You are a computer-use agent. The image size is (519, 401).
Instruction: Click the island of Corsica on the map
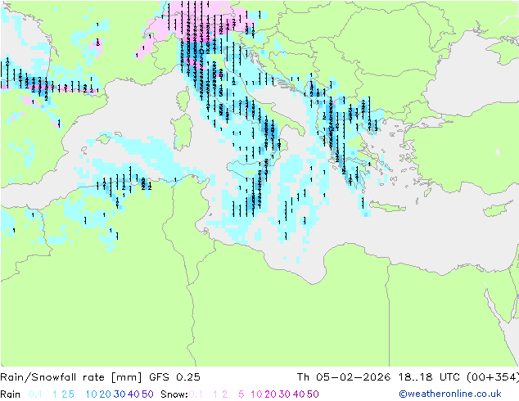(x=184, y=99)
